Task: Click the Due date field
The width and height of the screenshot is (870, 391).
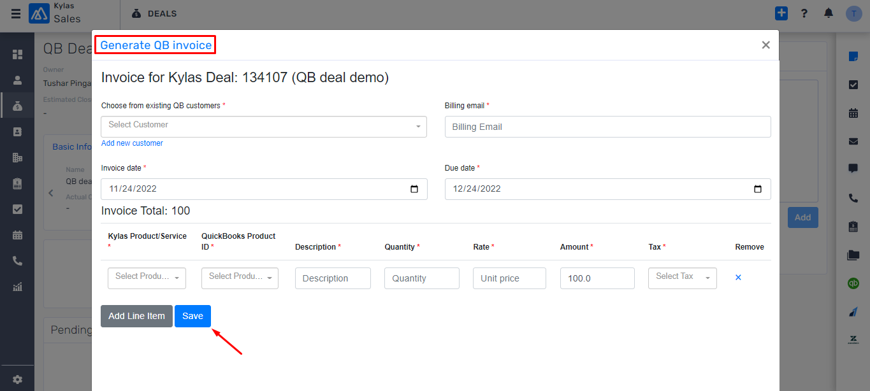Action: pos(607,189)
